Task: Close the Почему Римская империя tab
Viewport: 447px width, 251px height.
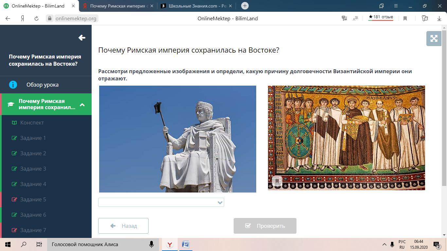Action: 152,6
